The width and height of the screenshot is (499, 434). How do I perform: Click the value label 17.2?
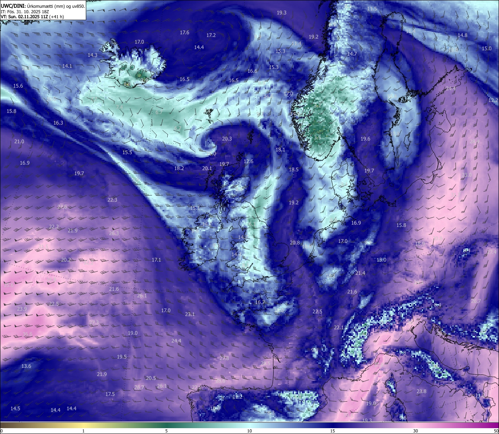211,35
